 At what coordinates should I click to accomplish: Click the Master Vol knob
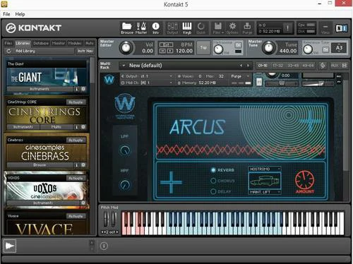pyautogui.click(x=126, y=47)
